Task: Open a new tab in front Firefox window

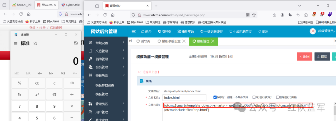Action: 156,6
